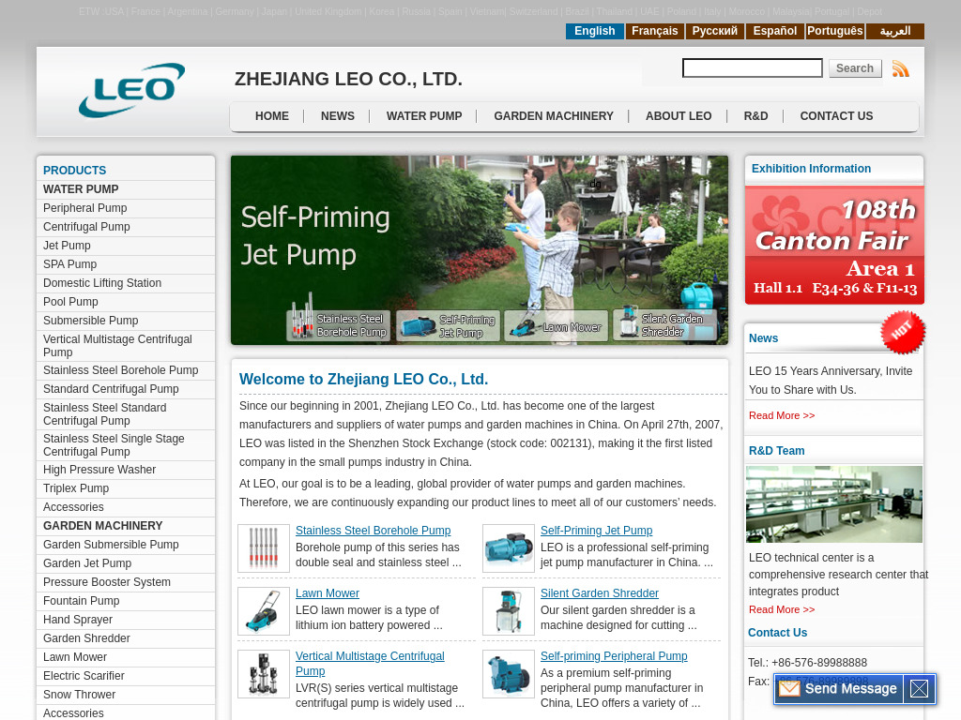Open the Silent Garden Shredder product thumbnail
Screen dimensions: 961x720
pos(509,611)
